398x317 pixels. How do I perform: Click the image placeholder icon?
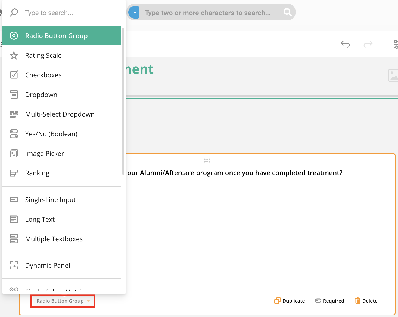(393, 75)
